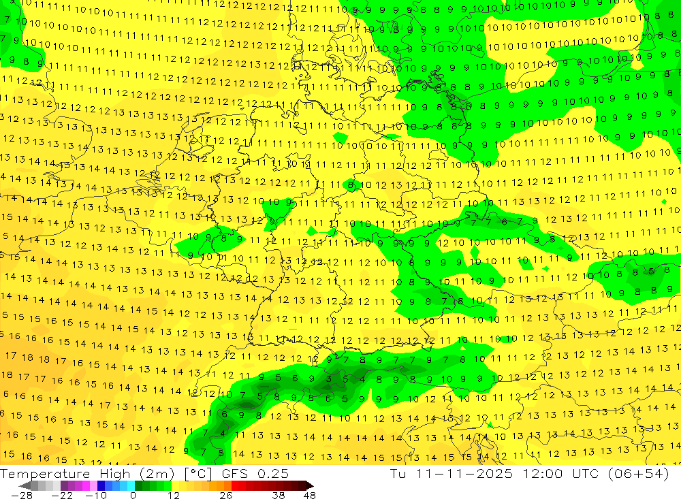Click the 'Tu 11-11-2025' date text
The width and height of the screenshot is (681, 499).
pyautogui.click(x=452, y=473)
